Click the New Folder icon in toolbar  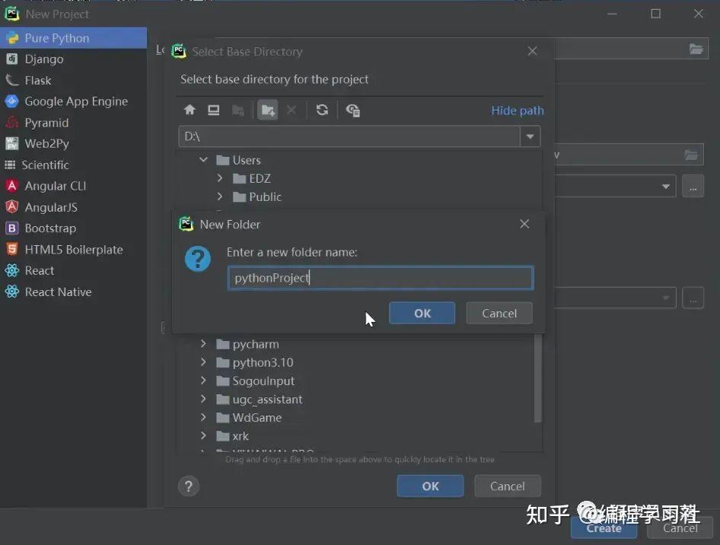(x=267, y=110)
